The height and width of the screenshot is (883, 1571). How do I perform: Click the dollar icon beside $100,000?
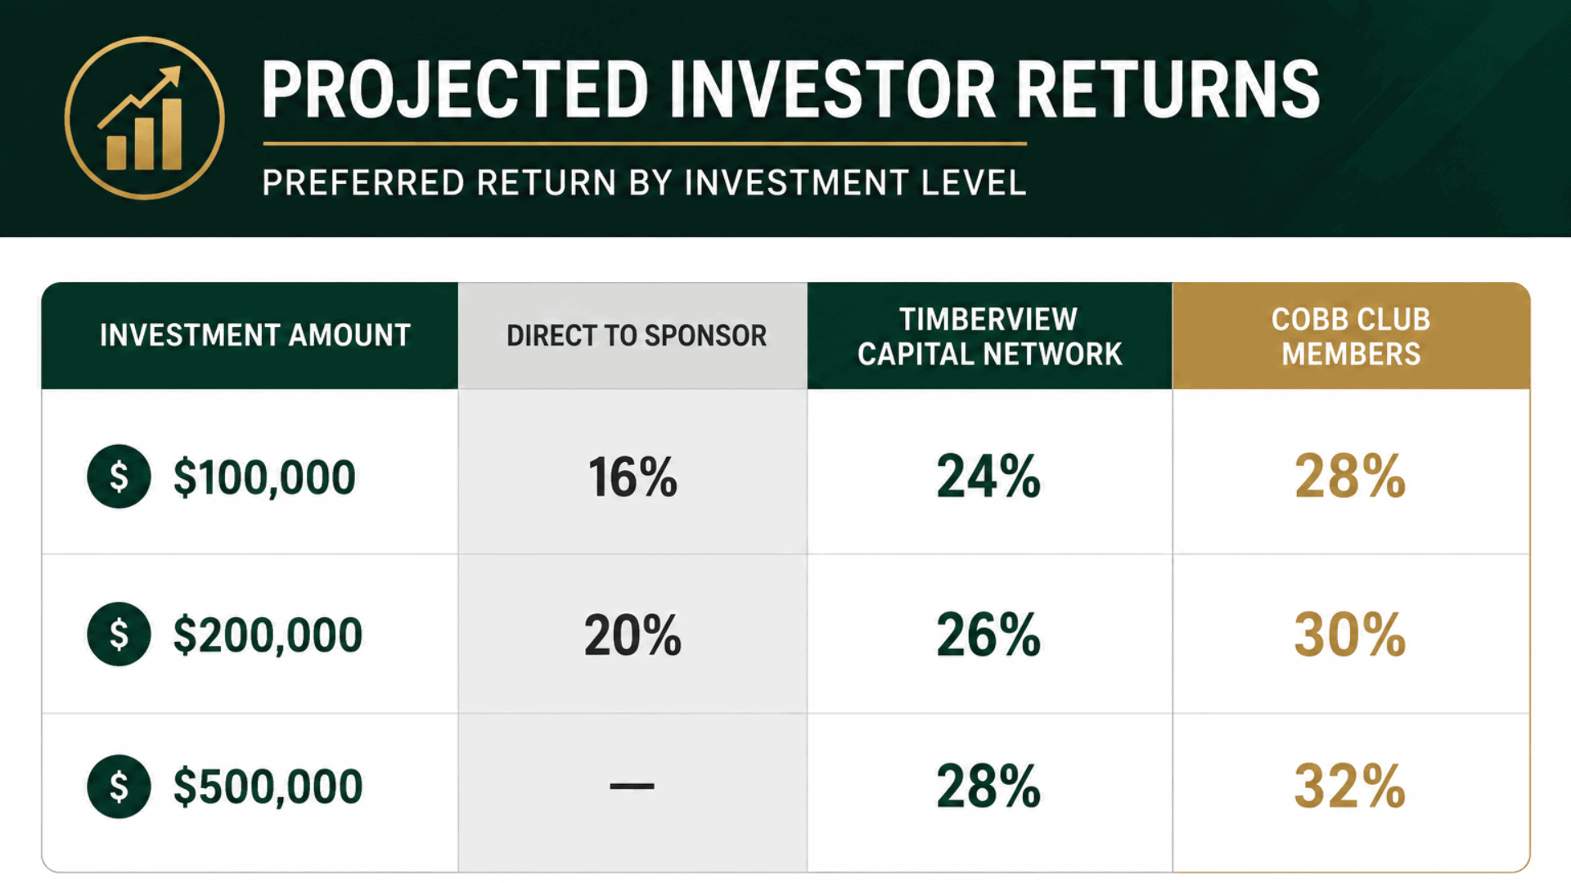pos(119,477)
